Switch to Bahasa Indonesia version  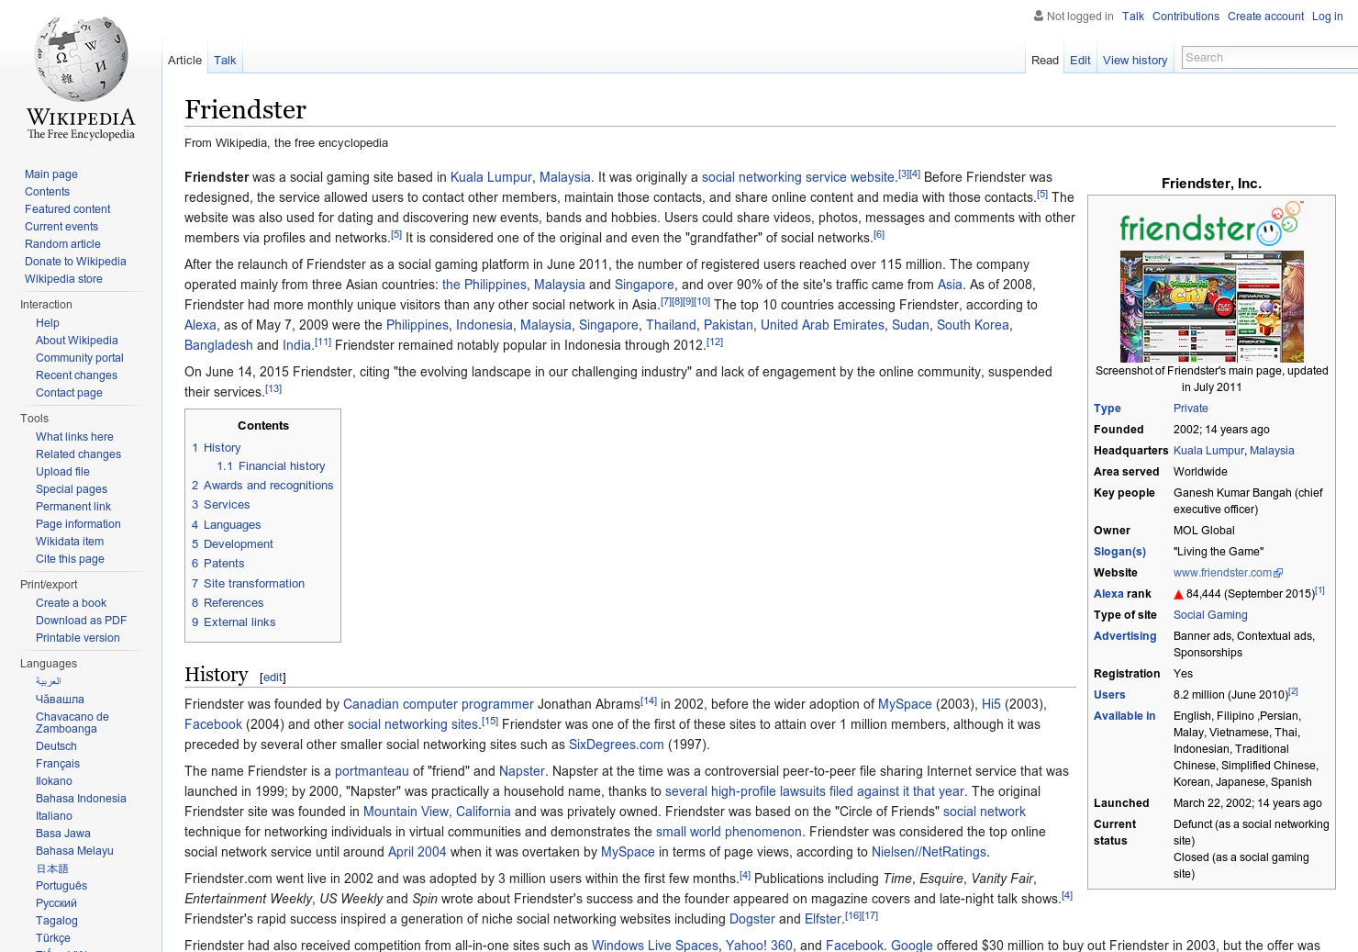[81, 799]
